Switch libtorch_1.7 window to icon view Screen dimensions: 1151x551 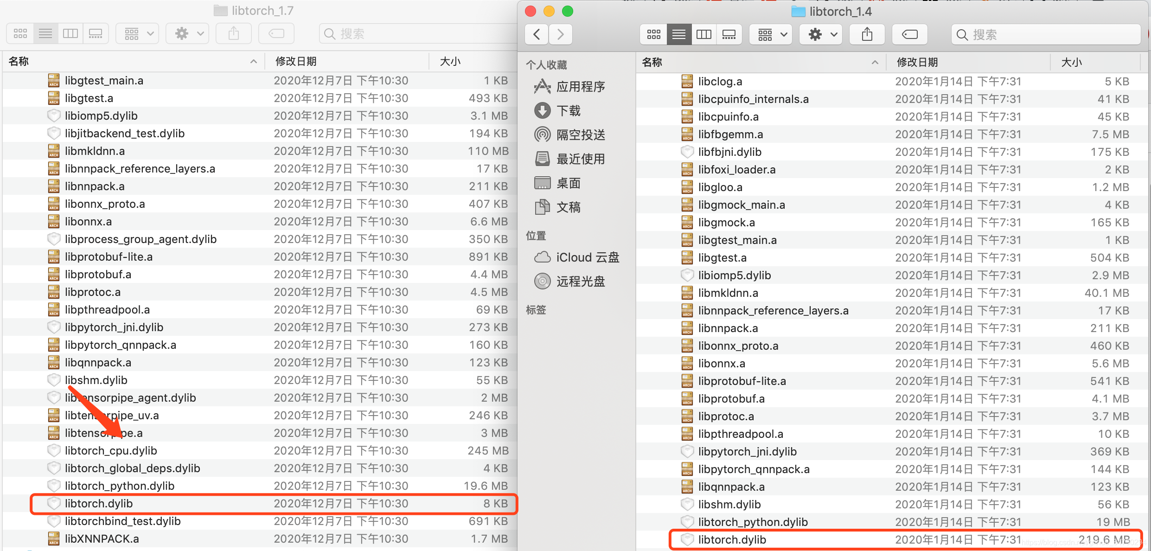tap(20, 33)
